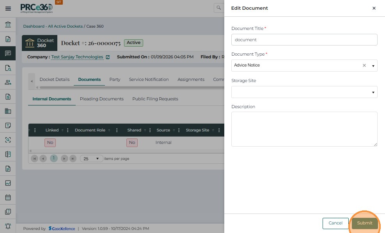Viewport: 385px width, 233px height.
Task: Open the text template sidebar icon
Action: (8, 125)
